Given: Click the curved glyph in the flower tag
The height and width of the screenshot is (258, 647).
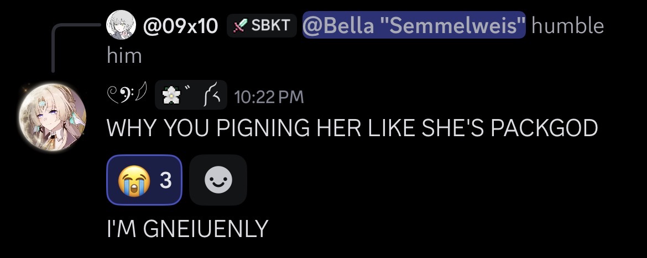Looking at the screenshot, I should (213, 96).
